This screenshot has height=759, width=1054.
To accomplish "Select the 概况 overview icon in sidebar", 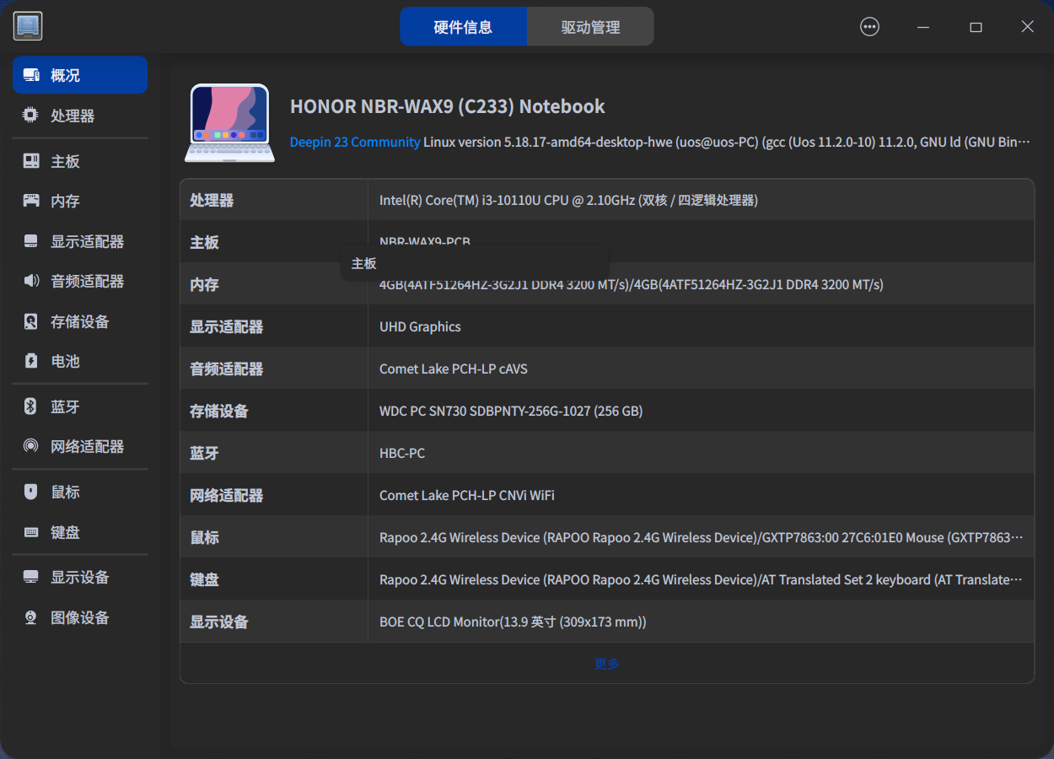I will coord(31,75).
